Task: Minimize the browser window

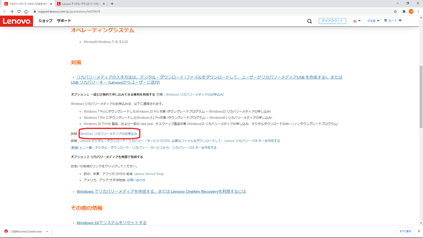Action: [x=398, y=4]
